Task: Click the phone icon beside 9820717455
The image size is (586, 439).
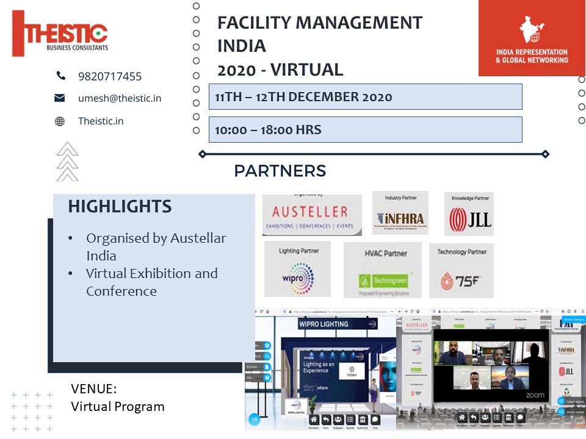Action: (60, 76)
